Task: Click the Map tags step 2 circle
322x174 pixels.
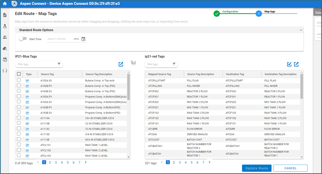Action: pos(259,14)
